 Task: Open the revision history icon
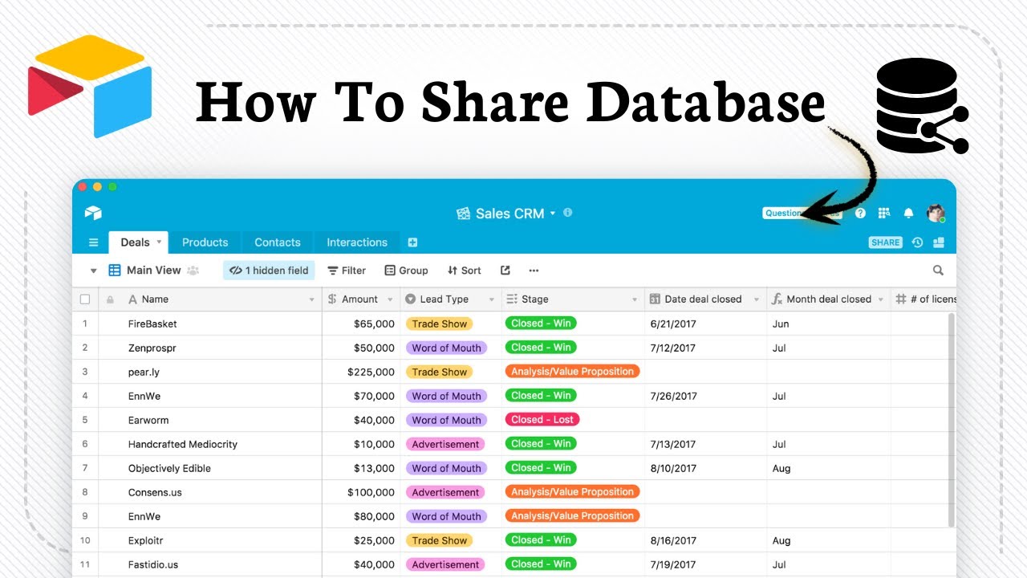point(918,242)
